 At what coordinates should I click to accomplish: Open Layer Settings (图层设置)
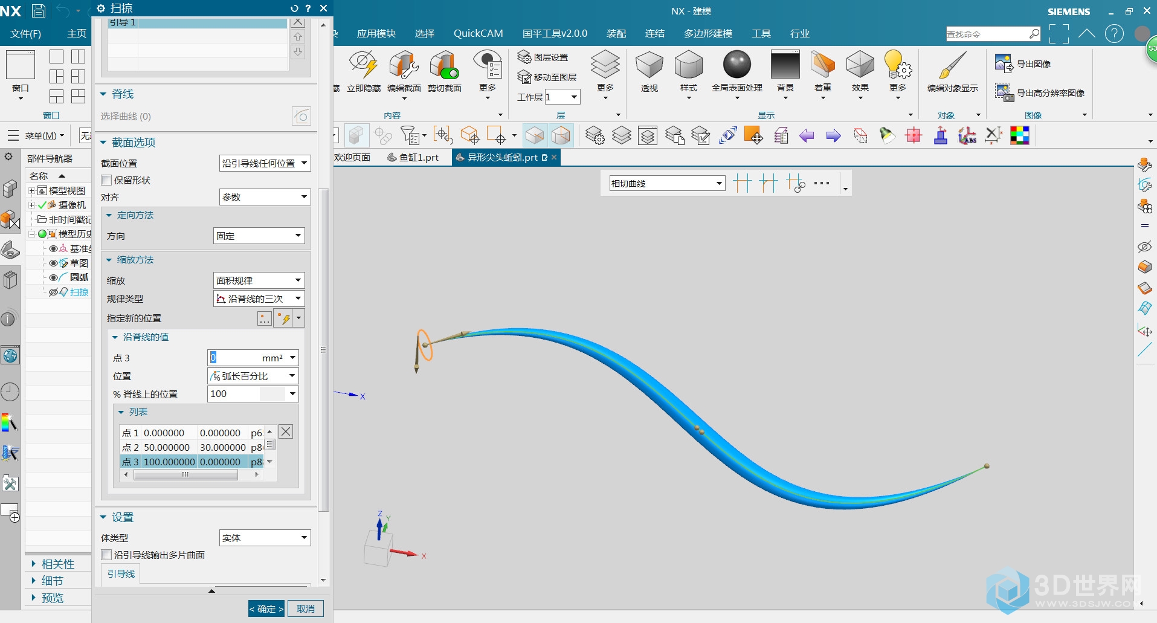543,57
